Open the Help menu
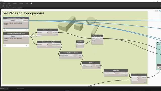The width and height of the screenshot is (161, 91). [x=27, y=3]
